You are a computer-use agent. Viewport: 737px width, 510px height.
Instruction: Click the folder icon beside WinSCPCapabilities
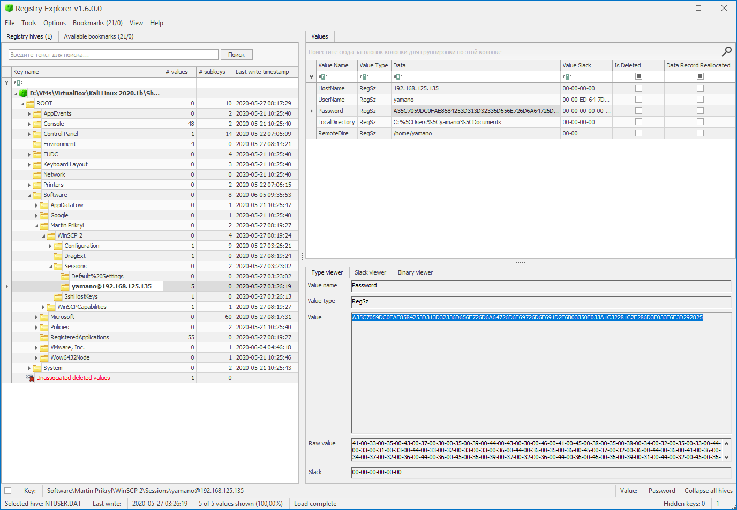point(50,306)
